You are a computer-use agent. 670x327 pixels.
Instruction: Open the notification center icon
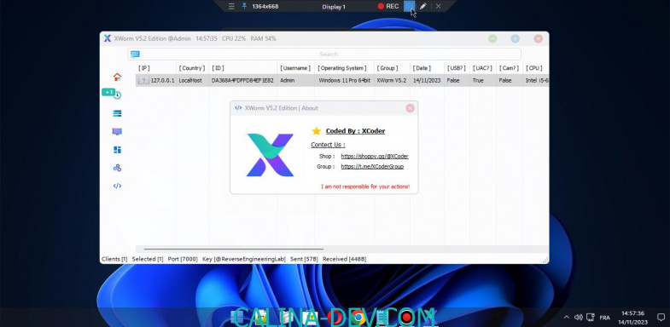click(x=661, y=317)
